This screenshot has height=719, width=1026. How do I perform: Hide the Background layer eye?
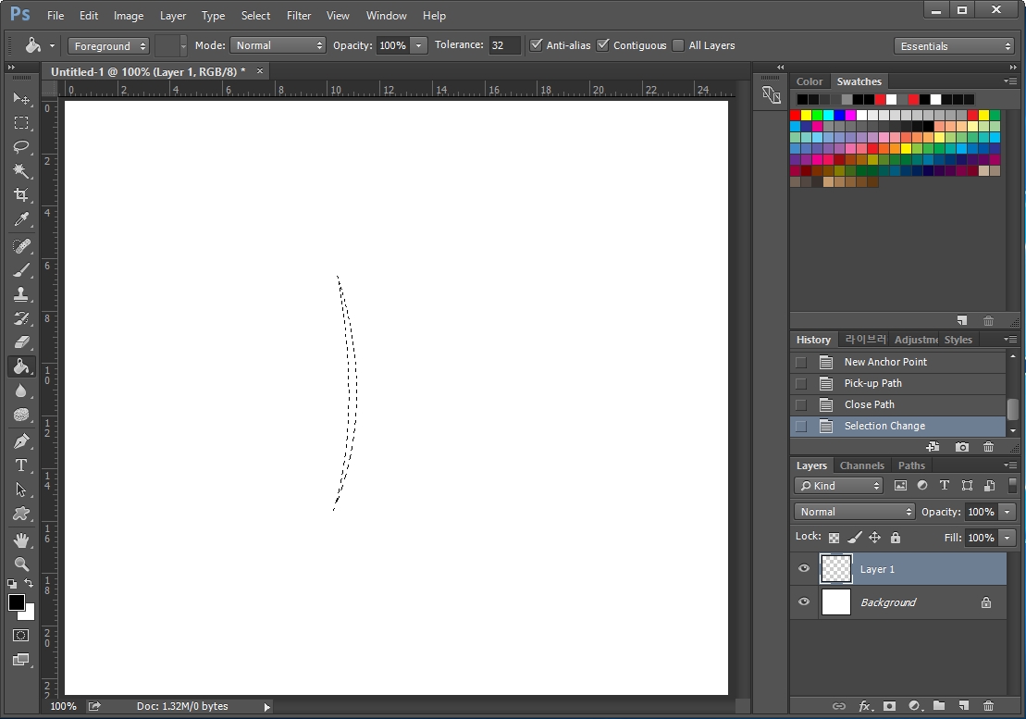coord(804,601)
